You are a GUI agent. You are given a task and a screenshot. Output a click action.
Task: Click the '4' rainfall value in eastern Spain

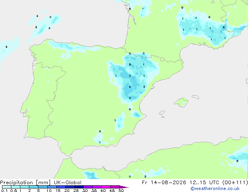click(130, 87)
